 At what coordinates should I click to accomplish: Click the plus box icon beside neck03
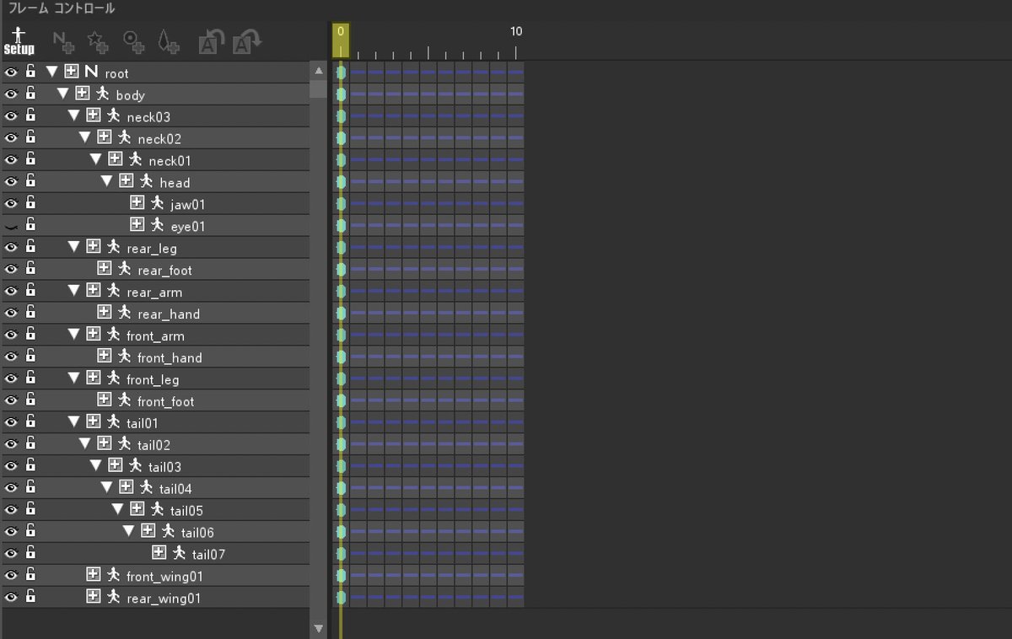point(93,116)
